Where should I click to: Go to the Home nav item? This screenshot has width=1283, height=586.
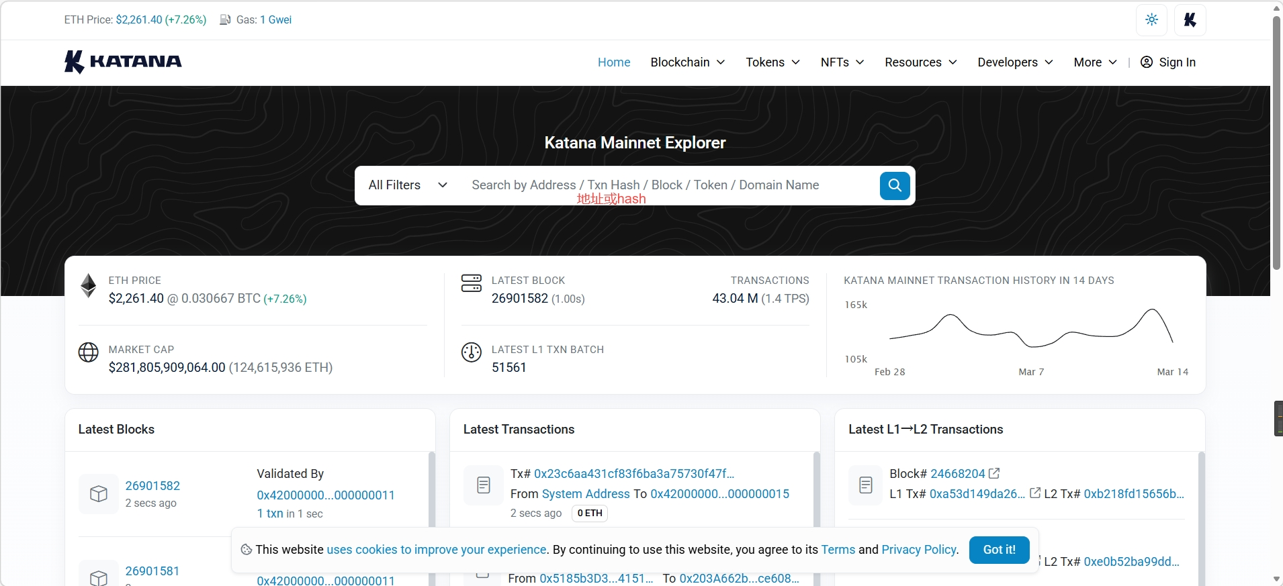614,62
